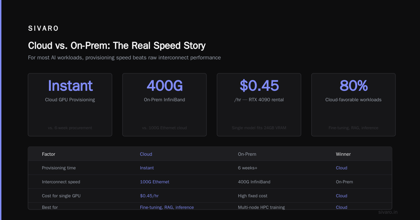
Task: Click the "Multi-node HPC training" table cell
Action: click(261, 207)
